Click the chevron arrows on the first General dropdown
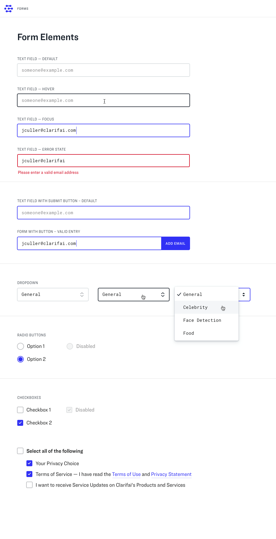This screenshot has height=539, width=276. click(x=82, y=295)
